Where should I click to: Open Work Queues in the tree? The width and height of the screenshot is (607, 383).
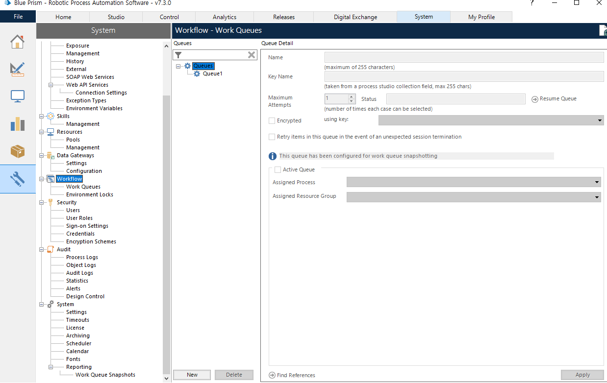(x=83, y=187)
